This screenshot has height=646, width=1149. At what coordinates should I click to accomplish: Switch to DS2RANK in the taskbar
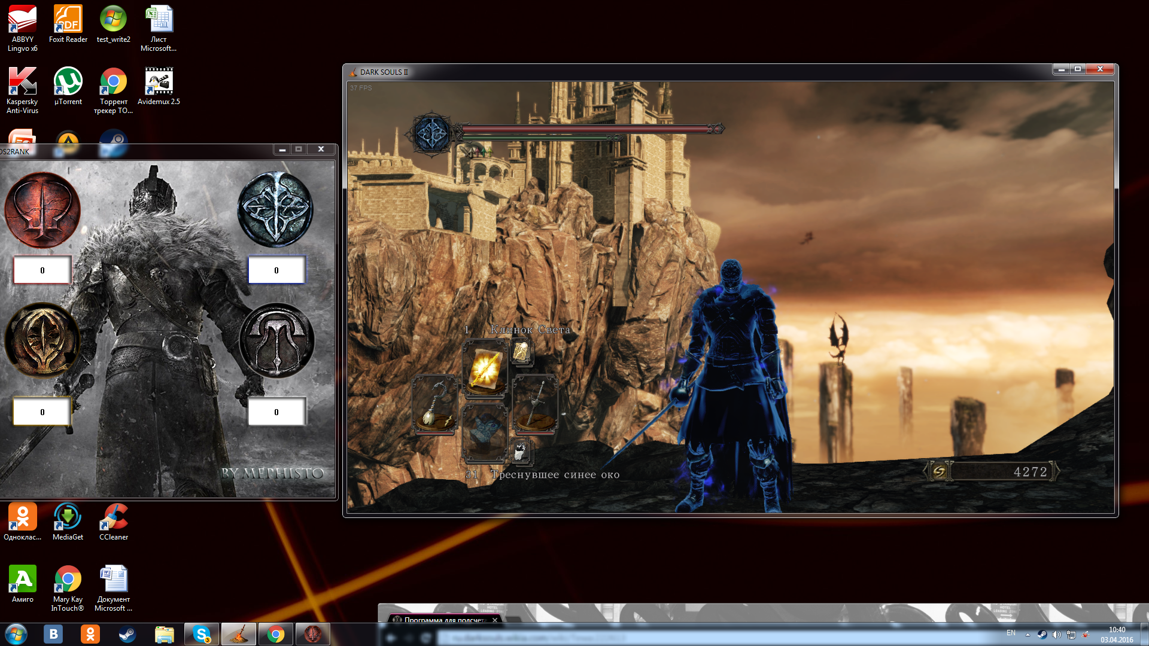pyautogui.click(x=313, y=634)
